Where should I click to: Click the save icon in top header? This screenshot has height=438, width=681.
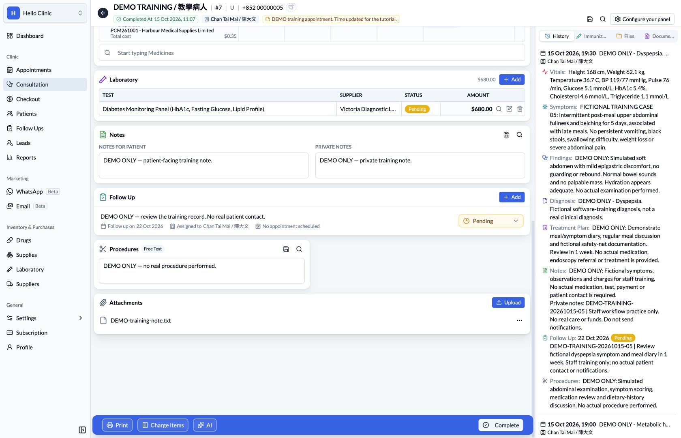point(590,19)
